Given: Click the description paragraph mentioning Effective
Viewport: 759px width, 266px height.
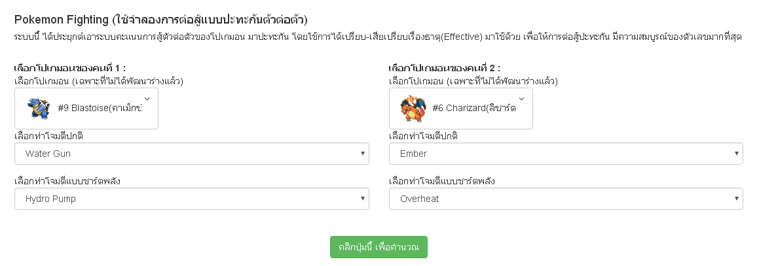Looking at the screenshot, I should click(x=378, y=37).
